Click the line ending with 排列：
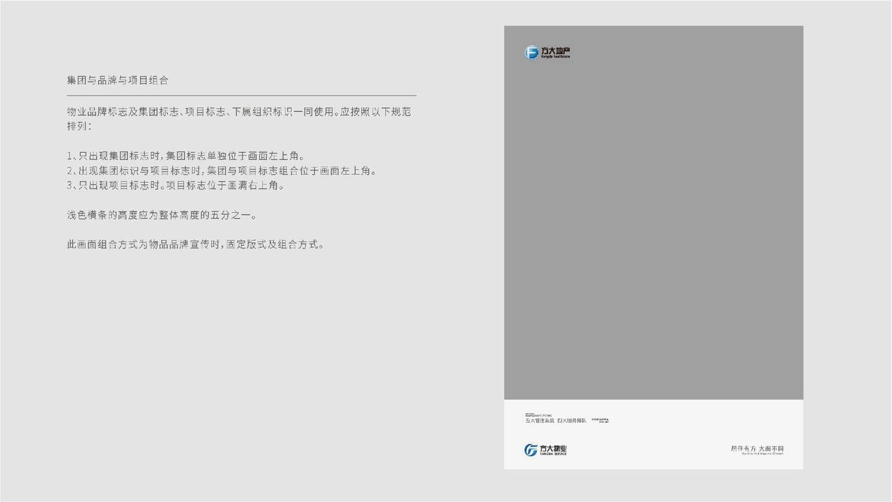The width and height of the screenshot is (892, 502). pos(79,126)
